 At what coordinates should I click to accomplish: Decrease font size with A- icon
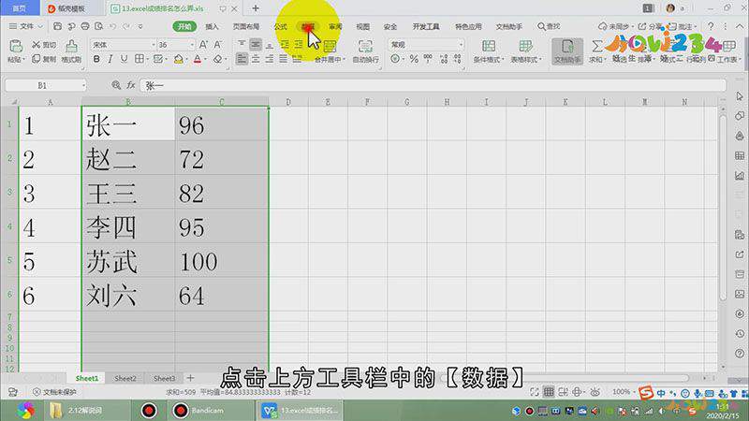(218, 44)
